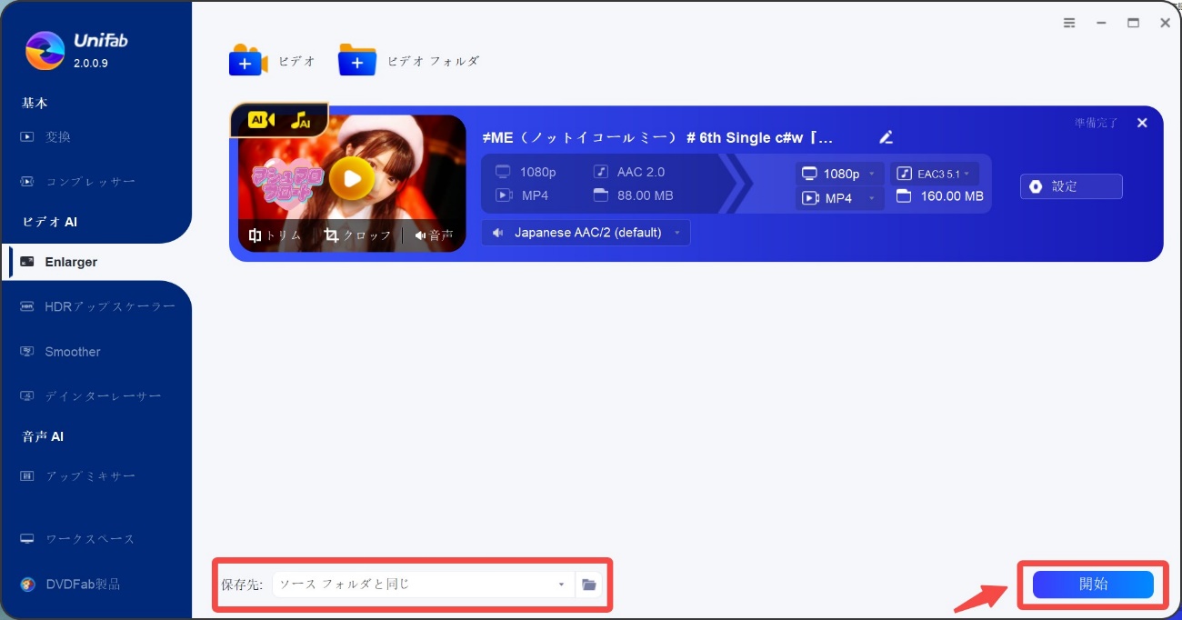This screenshot has width=1182, height=620.
Task: Open the クロップ crop tool
Action: pos(357,235)
